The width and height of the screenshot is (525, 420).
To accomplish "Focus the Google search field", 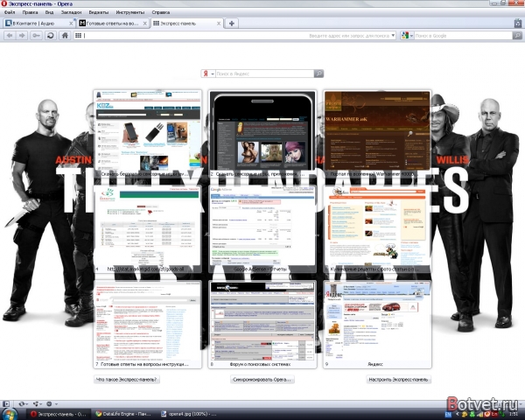I will (x=464, y=36).
